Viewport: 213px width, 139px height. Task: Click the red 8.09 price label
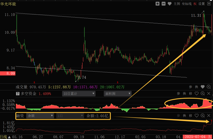(8, 73)
